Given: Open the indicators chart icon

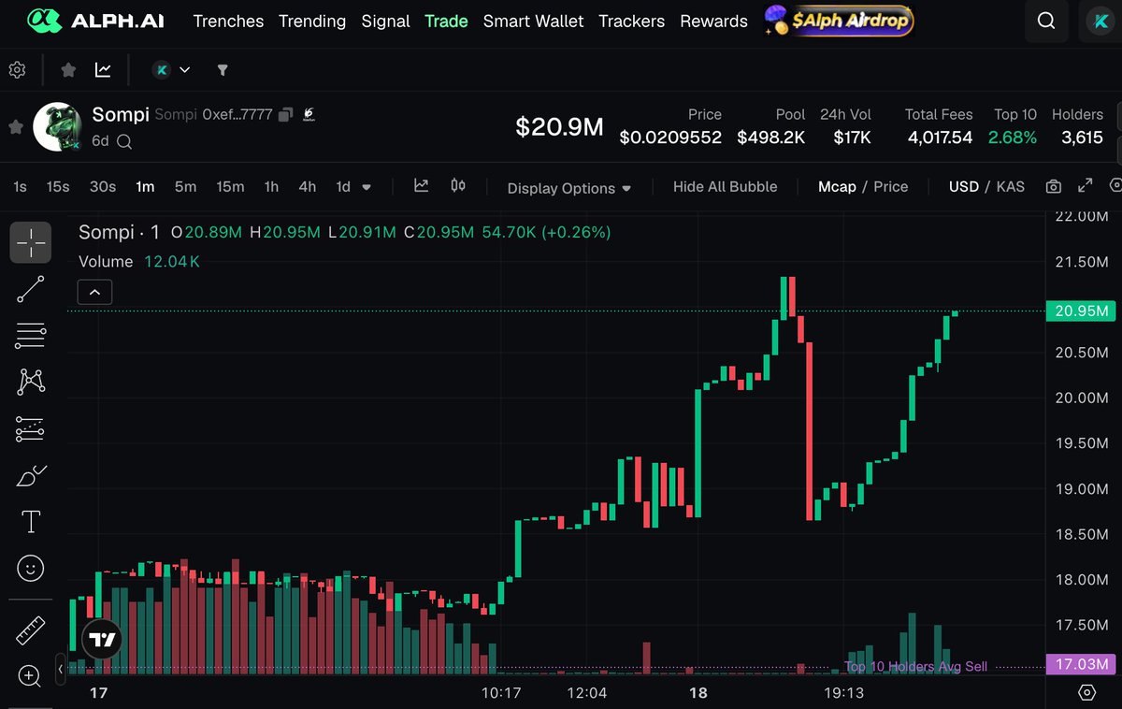Looking at the screenshot, I should coord(422,186).
